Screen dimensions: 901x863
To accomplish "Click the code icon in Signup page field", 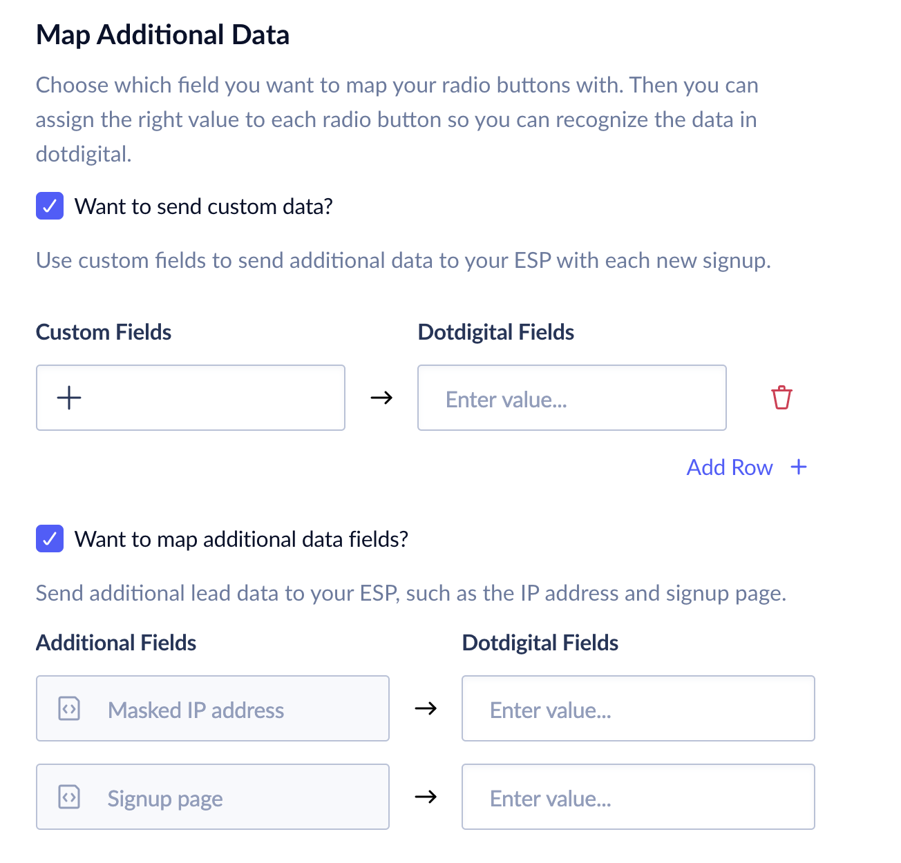I will point(69,797).
